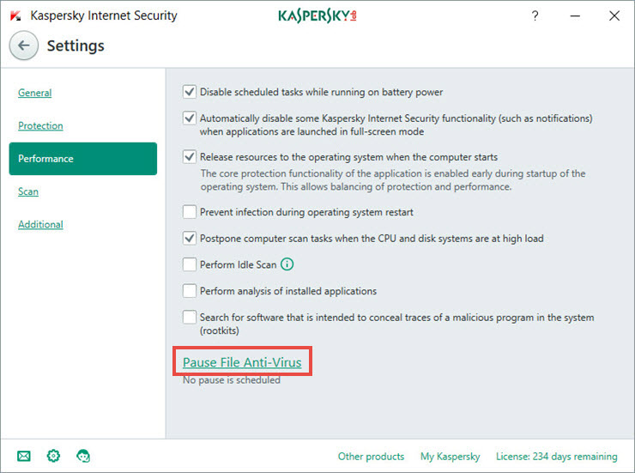Open the Protection settings section

click(40, 125)
